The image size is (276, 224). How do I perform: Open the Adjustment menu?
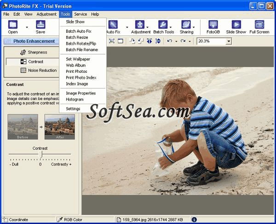pyautogui.click(x=46, y=14)
